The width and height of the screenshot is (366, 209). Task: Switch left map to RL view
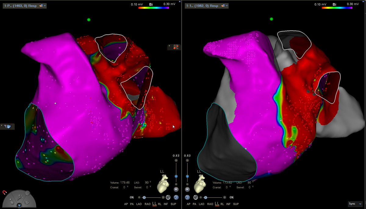(160, 204)
